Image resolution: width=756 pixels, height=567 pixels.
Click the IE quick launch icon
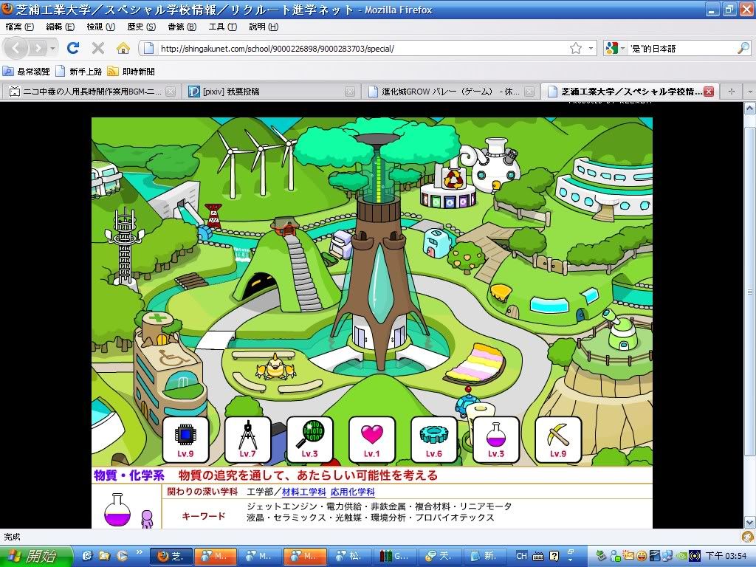[x=88, y=556]
